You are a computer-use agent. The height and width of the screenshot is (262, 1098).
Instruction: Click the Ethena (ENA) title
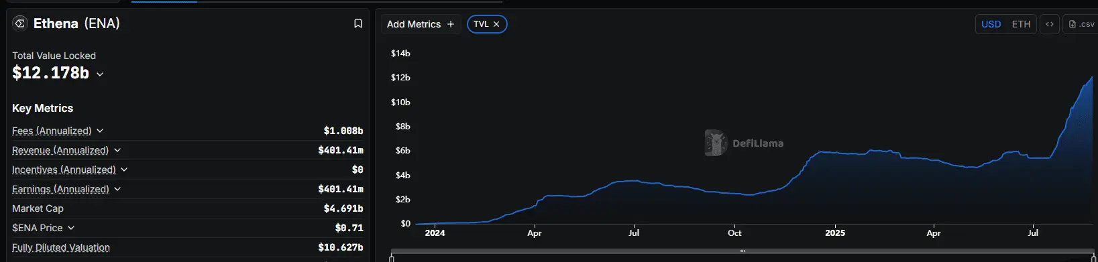(x=76, y=23)
